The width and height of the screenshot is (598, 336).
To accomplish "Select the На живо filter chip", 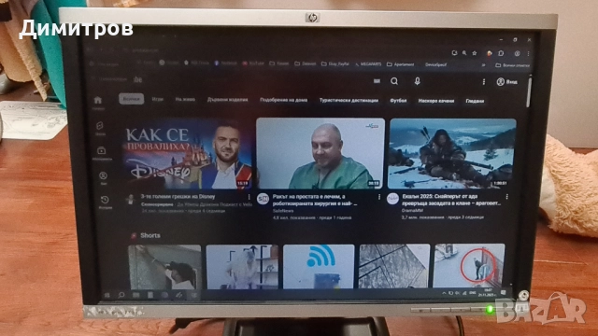I will pyautogui.click(x=185, y=100).
